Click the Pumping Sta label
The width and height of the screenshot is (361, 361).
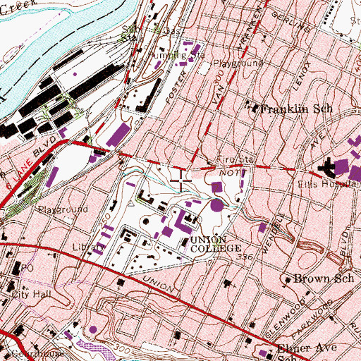tap(177, 56)
